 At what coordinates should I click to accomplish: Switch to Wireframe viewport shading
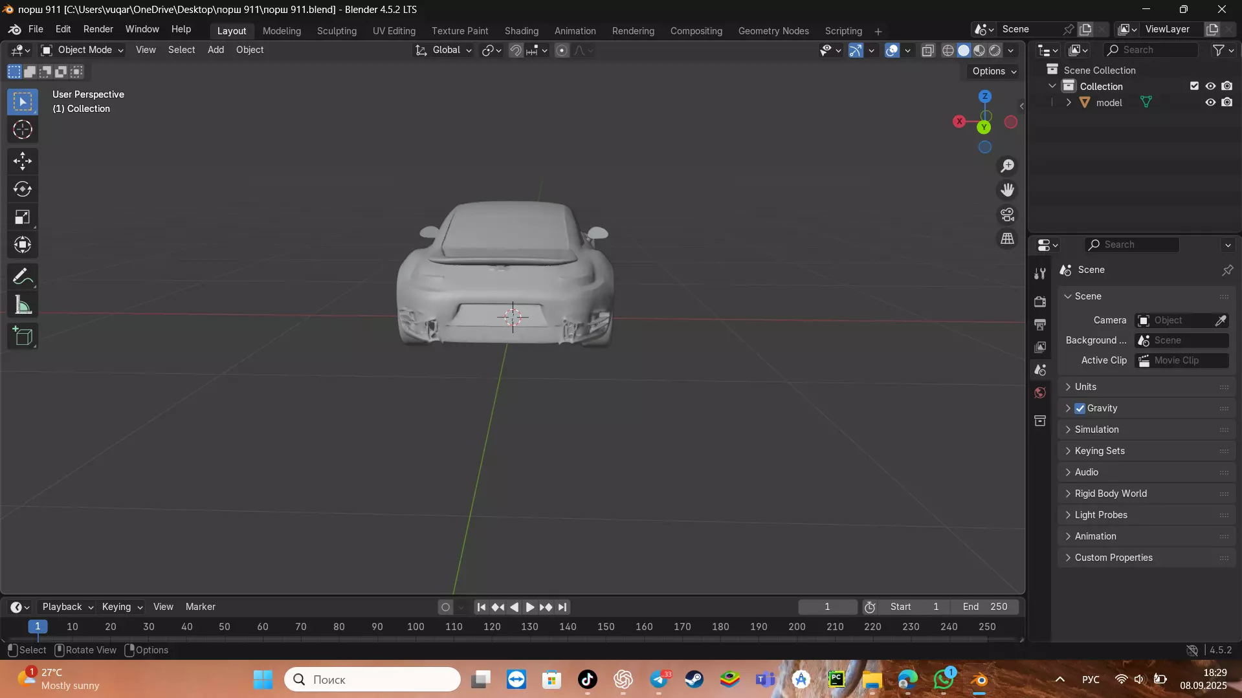(948, 50)
